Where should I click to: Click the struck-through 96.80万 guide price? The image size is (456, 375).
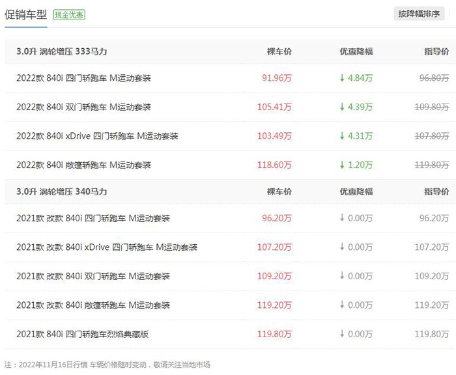tap(435, 78)
